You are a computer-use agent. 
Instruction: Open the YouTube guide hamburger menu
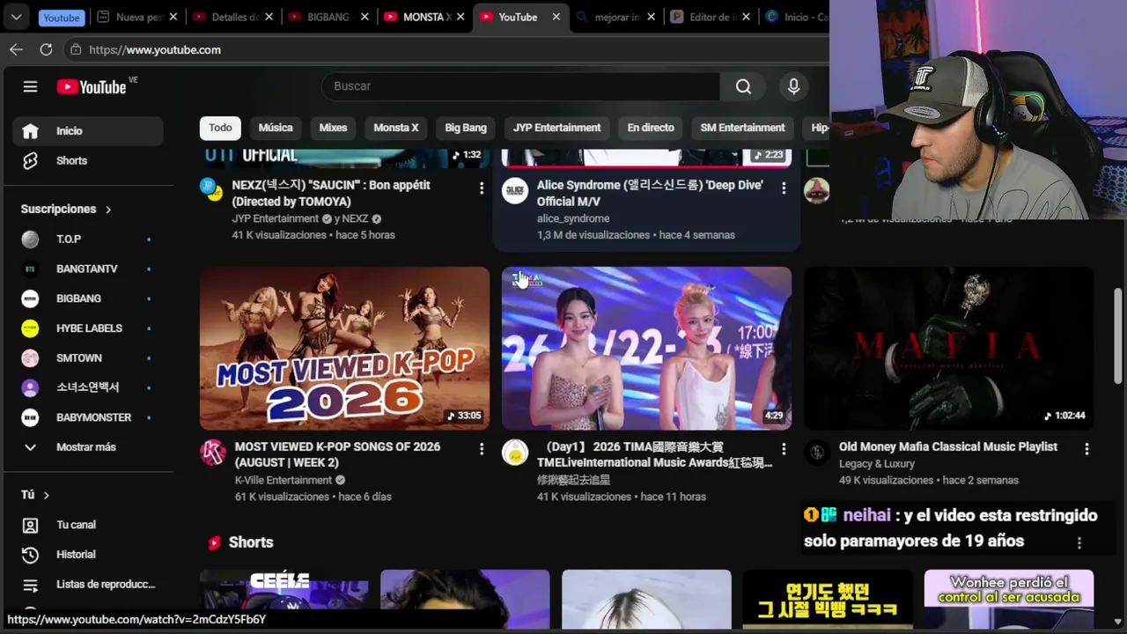[30, 86]
